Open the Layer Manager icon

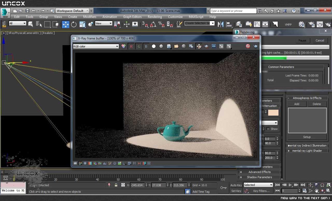point(239,24)
